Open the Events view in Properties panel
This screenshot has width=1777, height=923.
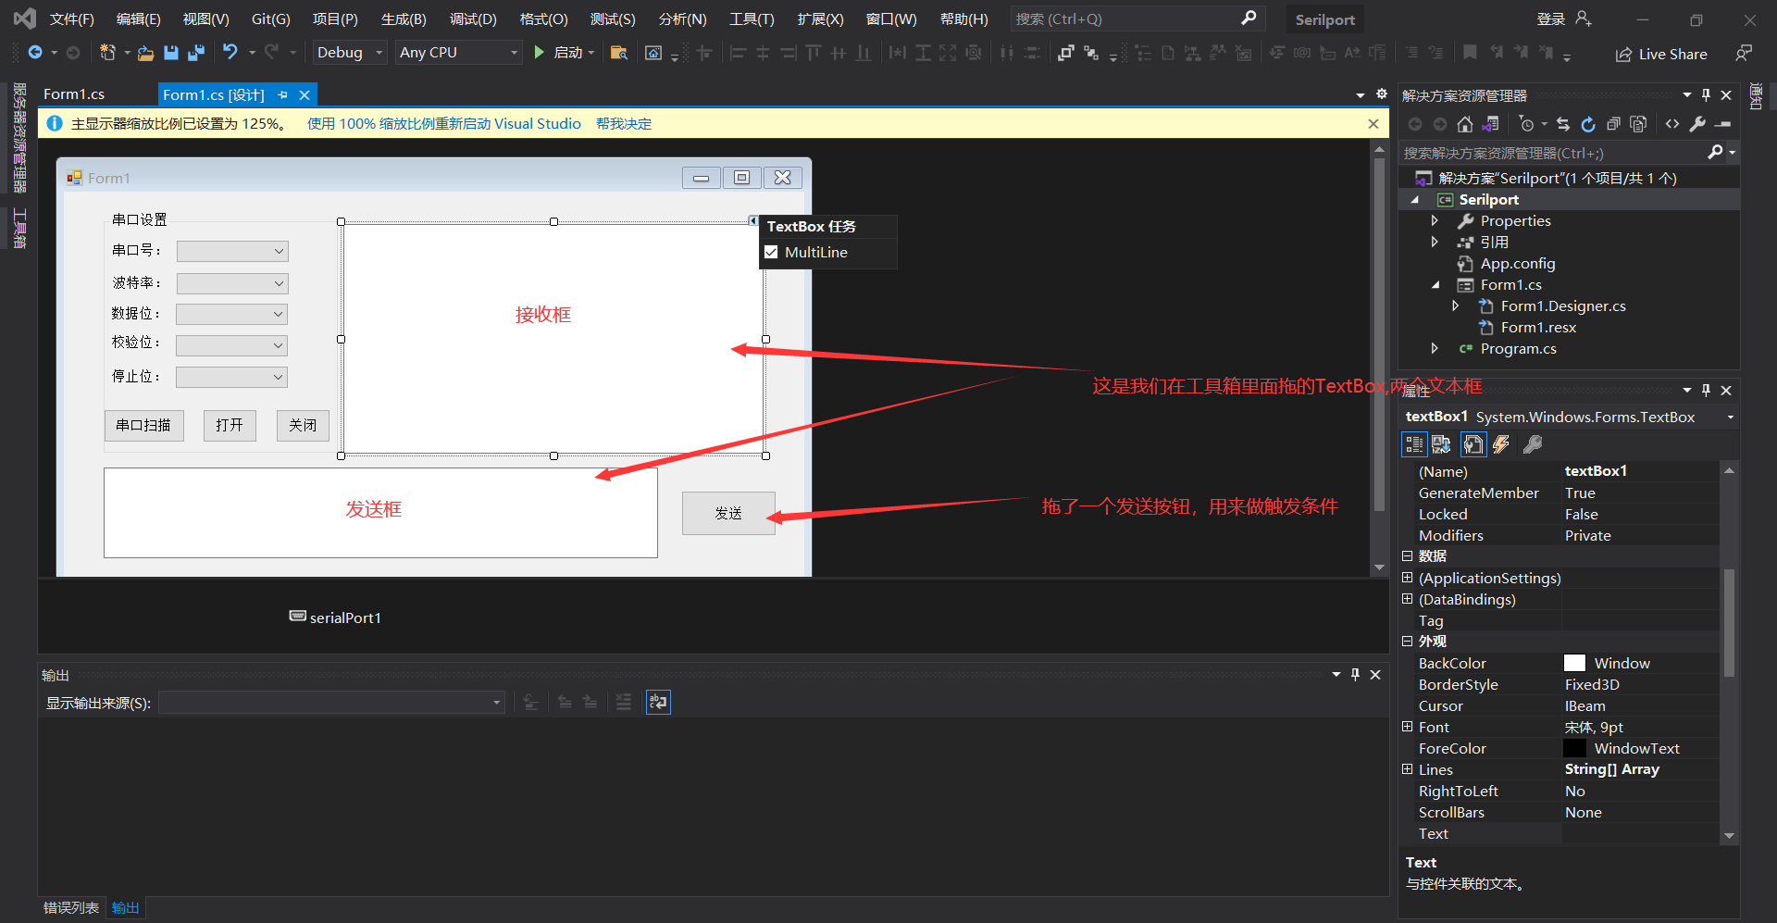coord(1501,444)
